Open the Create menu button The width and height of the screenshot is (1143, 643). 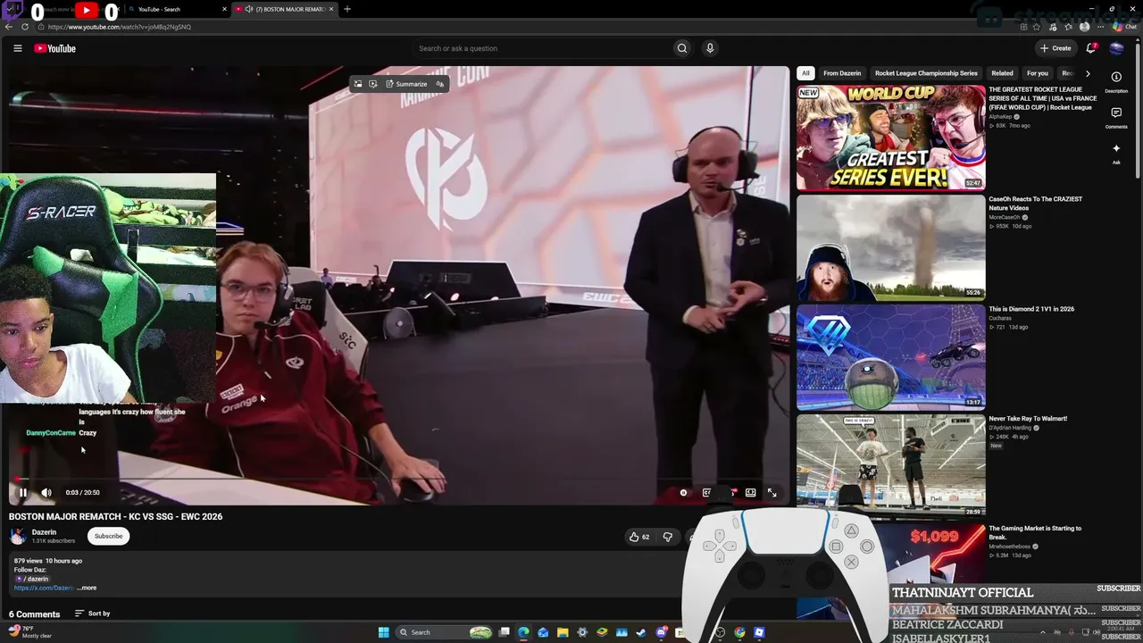[x=1055, y=48]
